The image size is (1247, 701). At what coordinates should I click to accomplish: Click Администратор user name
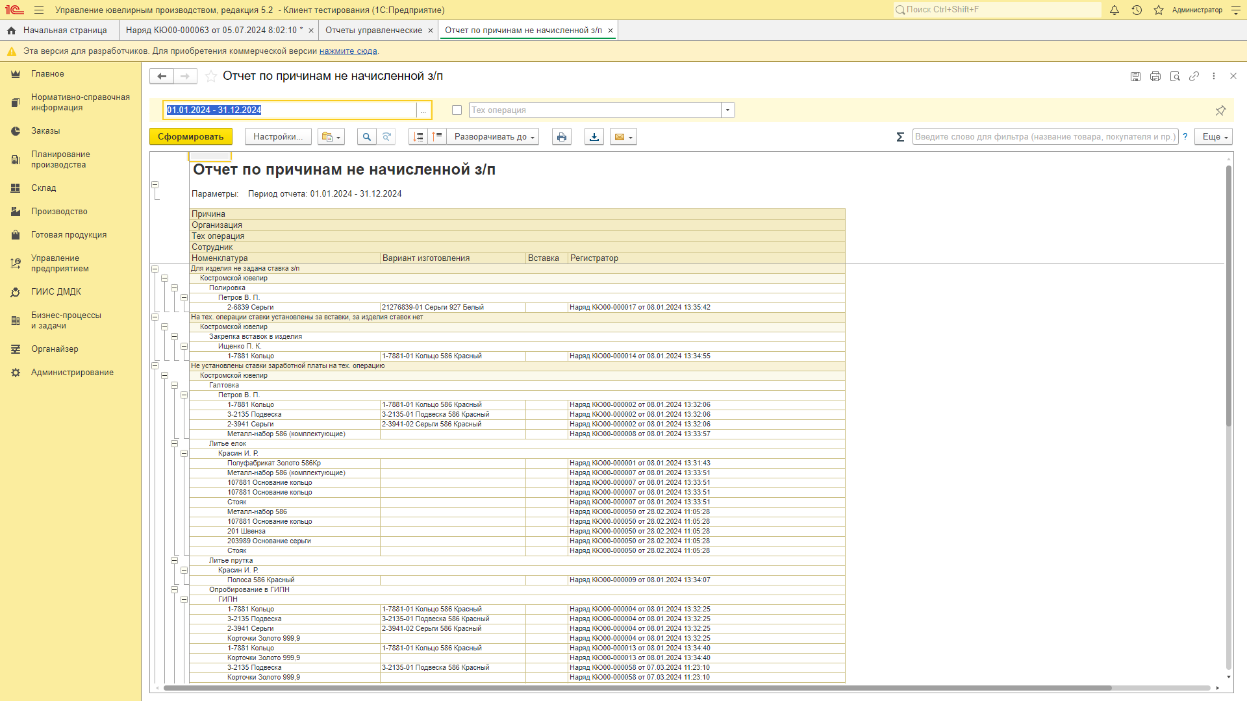[x=1197, y=10]
